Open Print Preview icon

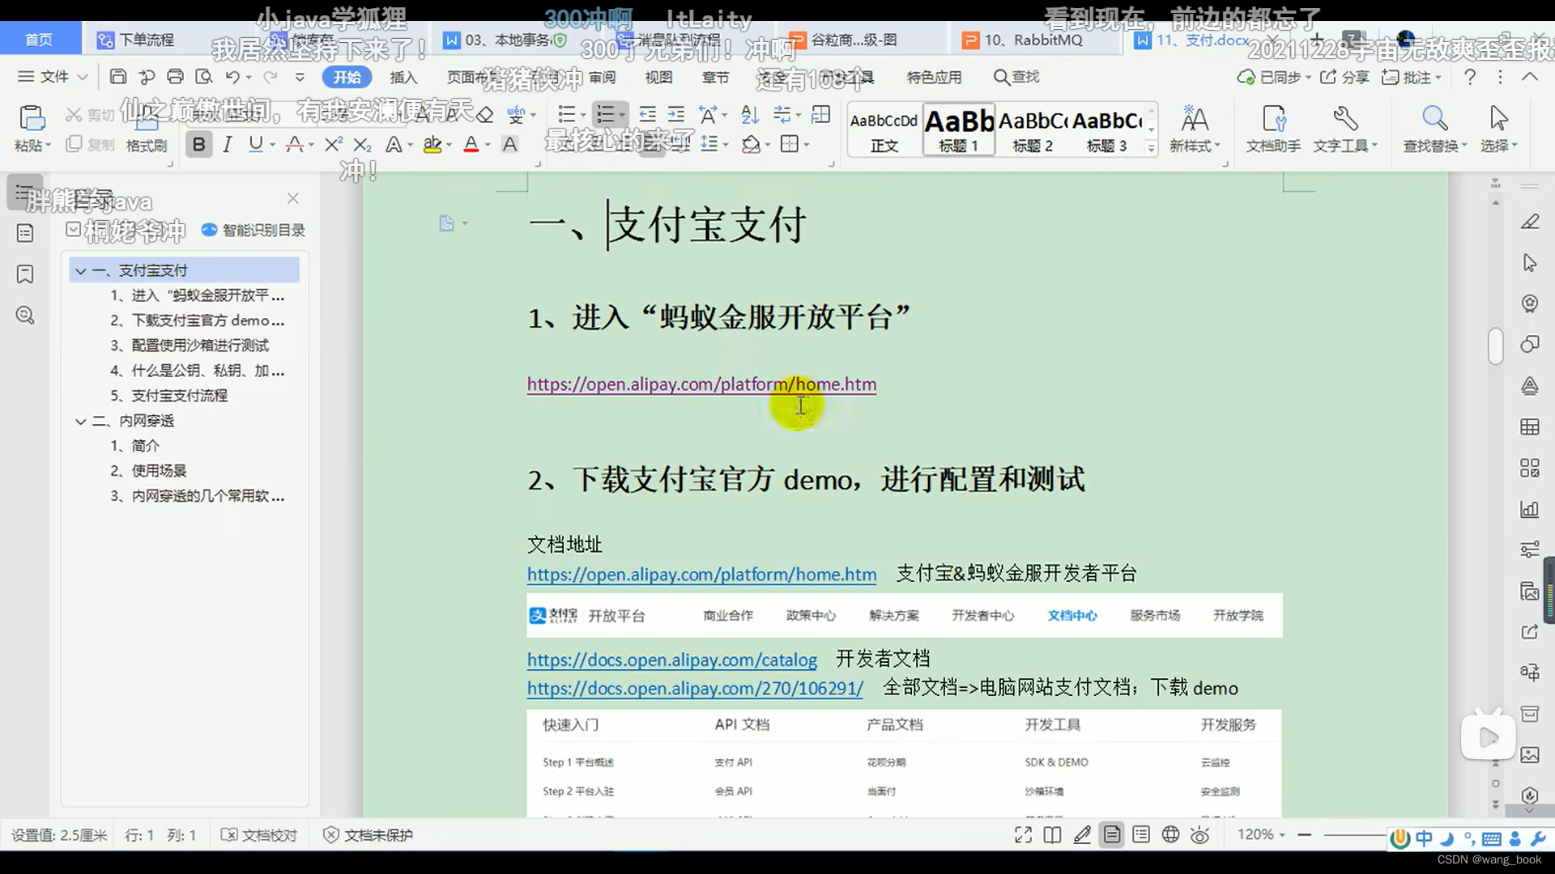pyautogui.click(x=203, y=77)
